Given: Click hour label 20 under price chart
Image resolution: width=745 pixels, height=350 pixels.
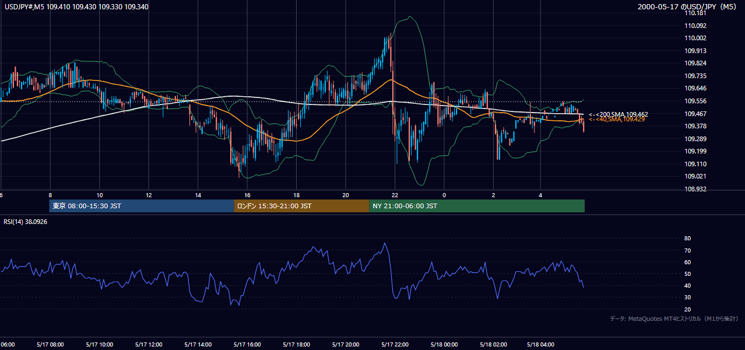Looking at the screenshot, I should pos(346,195).
